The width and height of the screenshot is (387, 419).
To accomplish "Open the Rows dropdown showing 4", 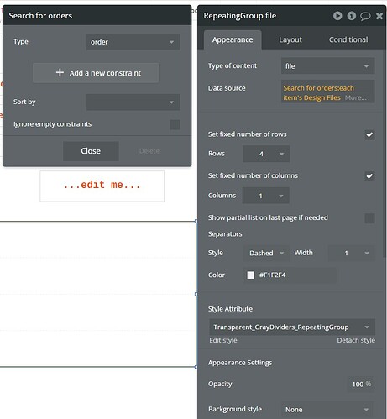I will [x=266, y=154].
